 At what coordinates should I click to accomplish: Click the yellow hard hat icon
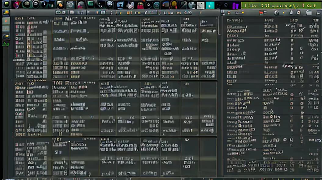(x=6, y=13)
